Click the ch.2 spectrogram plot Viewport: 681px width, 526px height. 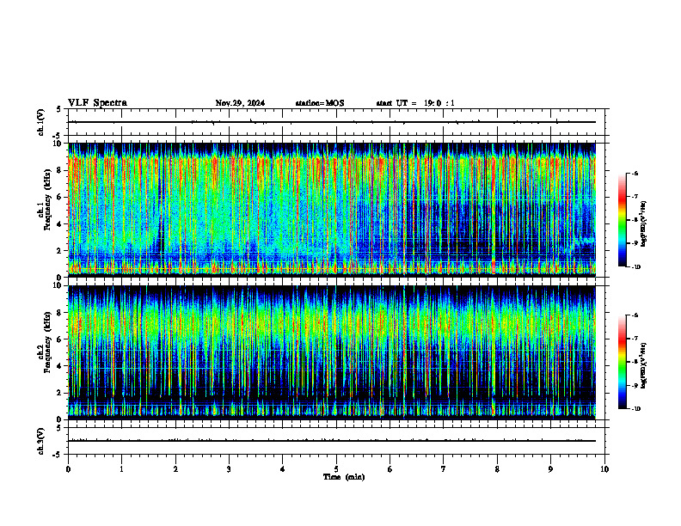(x=332, y=352)
